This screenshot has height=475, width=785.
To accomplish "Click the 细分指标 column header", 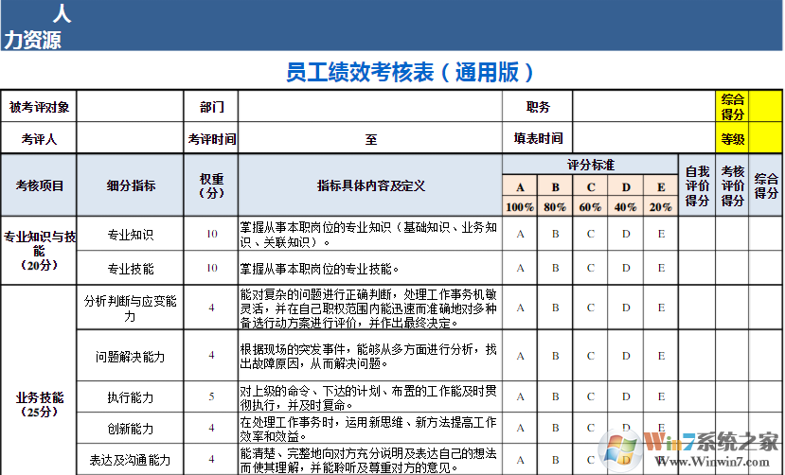I will 130,185.
